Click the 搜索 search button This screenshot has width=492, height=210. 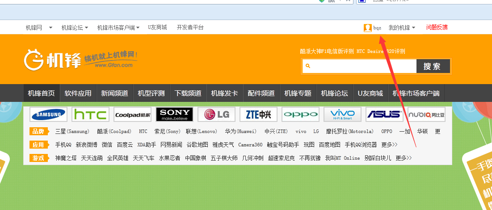[x=433, y=66]
